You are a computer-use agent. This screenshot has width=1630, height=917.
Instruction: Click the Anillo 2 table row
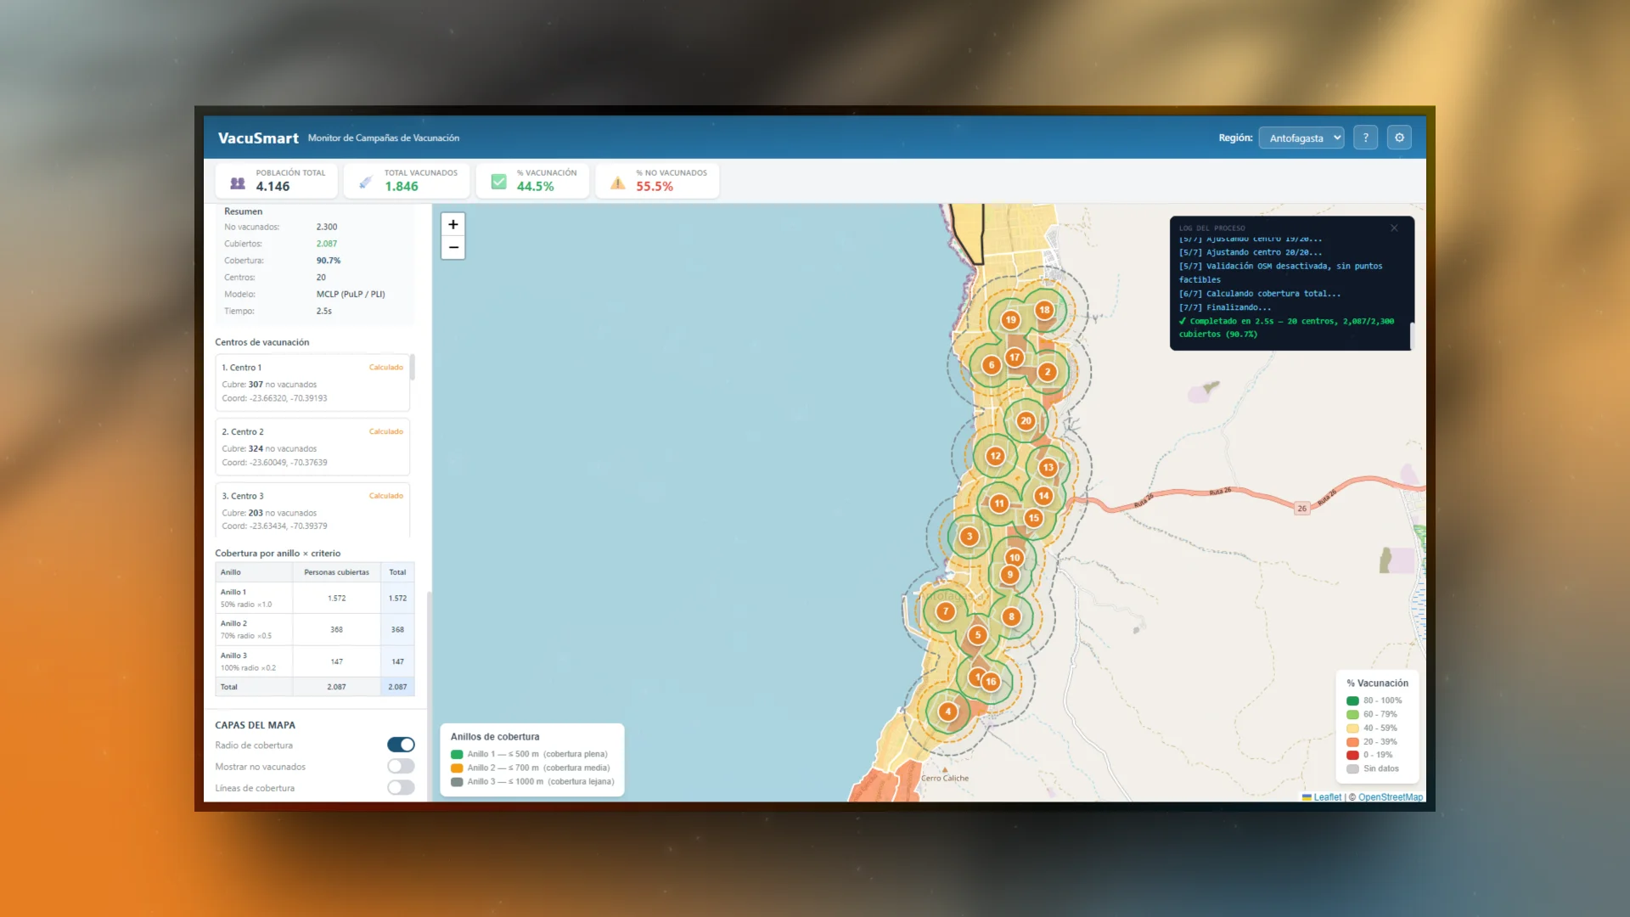point(314,629)
